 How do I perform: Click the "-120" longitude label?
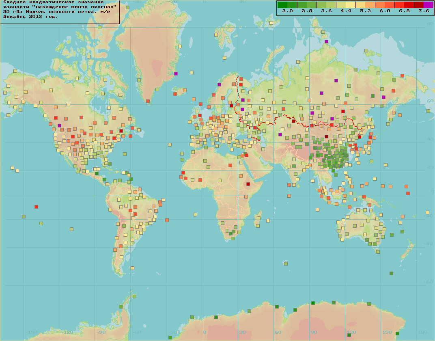tap(67, 332)
